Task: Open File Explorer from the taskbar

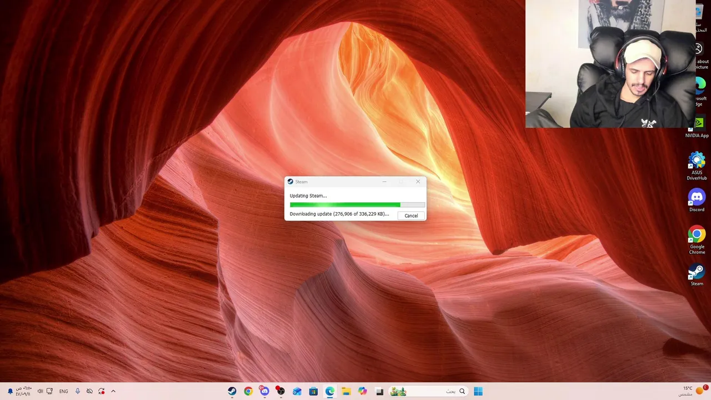Action: (x=346, y=391)
